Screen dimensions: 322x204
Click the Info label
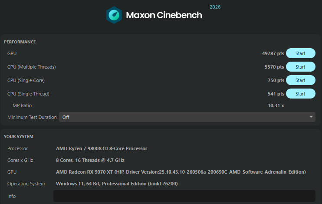pos(11,196)
